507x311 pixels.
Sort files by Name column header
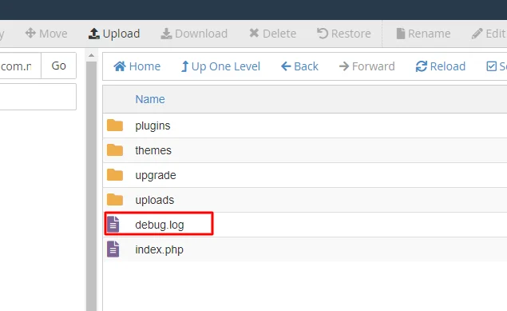[x=150, y=99]
